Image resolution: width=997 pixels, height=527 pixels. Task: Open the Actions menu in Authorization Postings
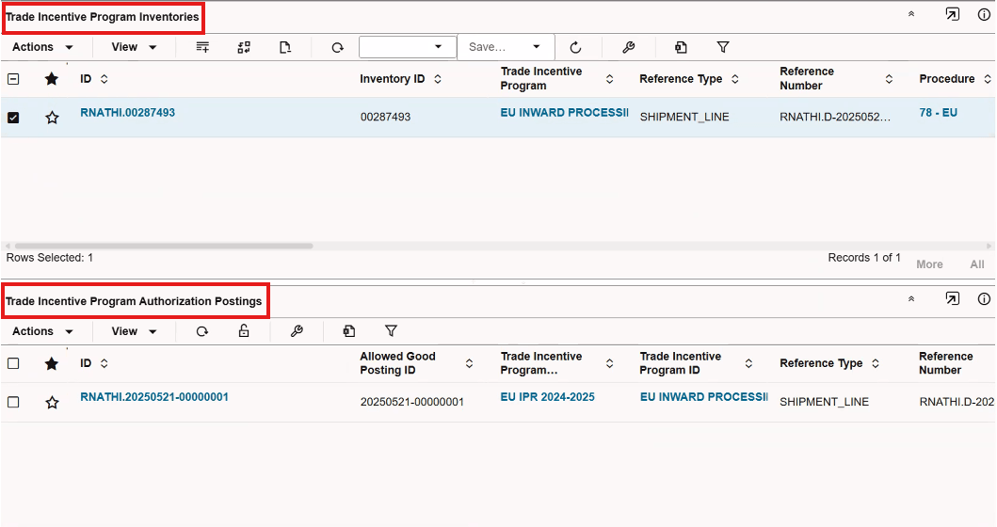[42, 331]
